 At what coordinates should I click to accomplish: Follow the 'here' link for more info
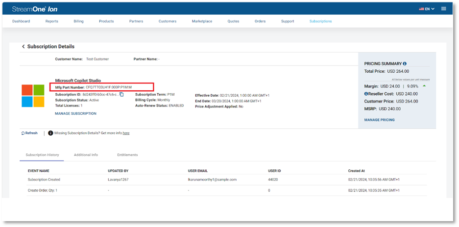tap(126, 133)
